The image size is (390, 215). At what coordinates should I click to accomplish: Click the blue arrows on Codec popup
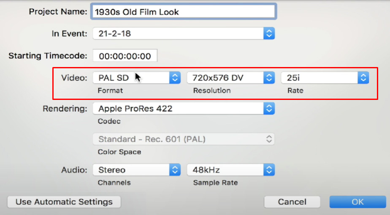point(269,109)
